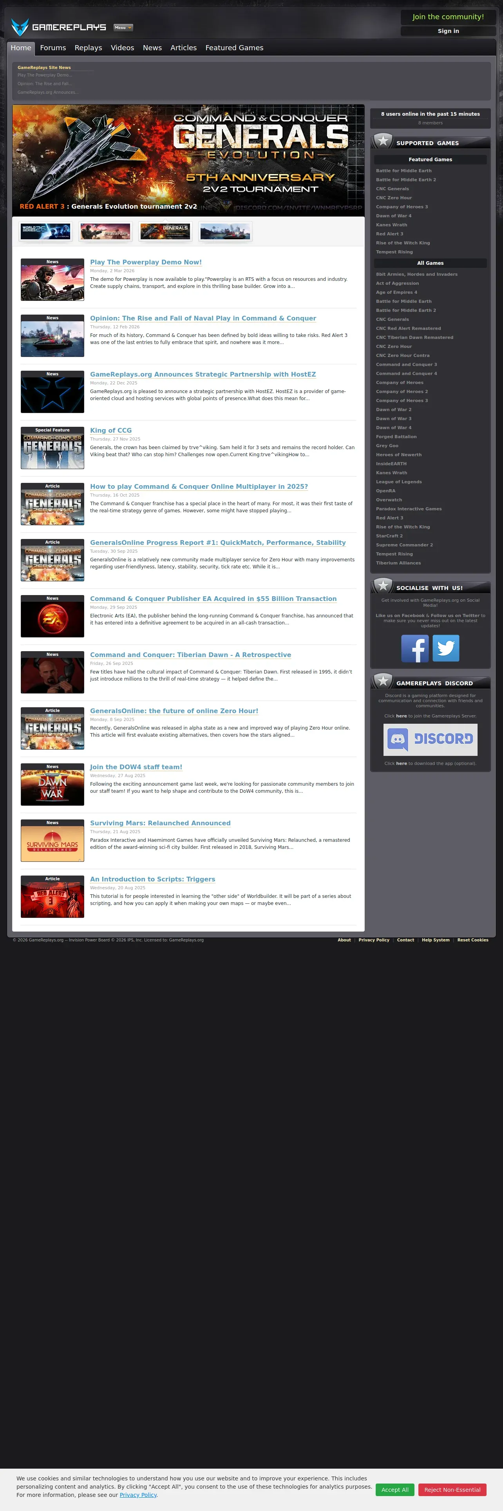
Task: Open Tempest Rising in Featured Games
Action: [x=394, y=252]
